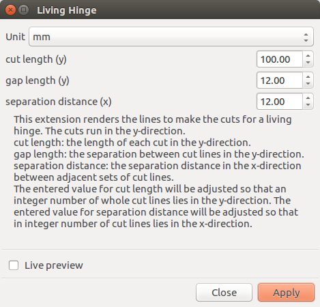
Task: Close the Living Hinge dialog window
Action: tap(10, 10)
